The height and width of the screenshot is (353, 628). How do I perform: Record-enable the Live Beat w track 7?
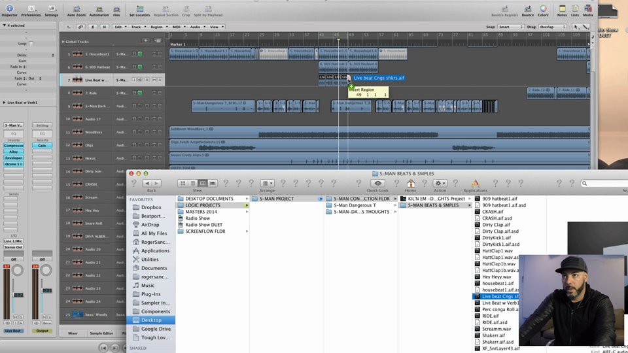[147, 80]
